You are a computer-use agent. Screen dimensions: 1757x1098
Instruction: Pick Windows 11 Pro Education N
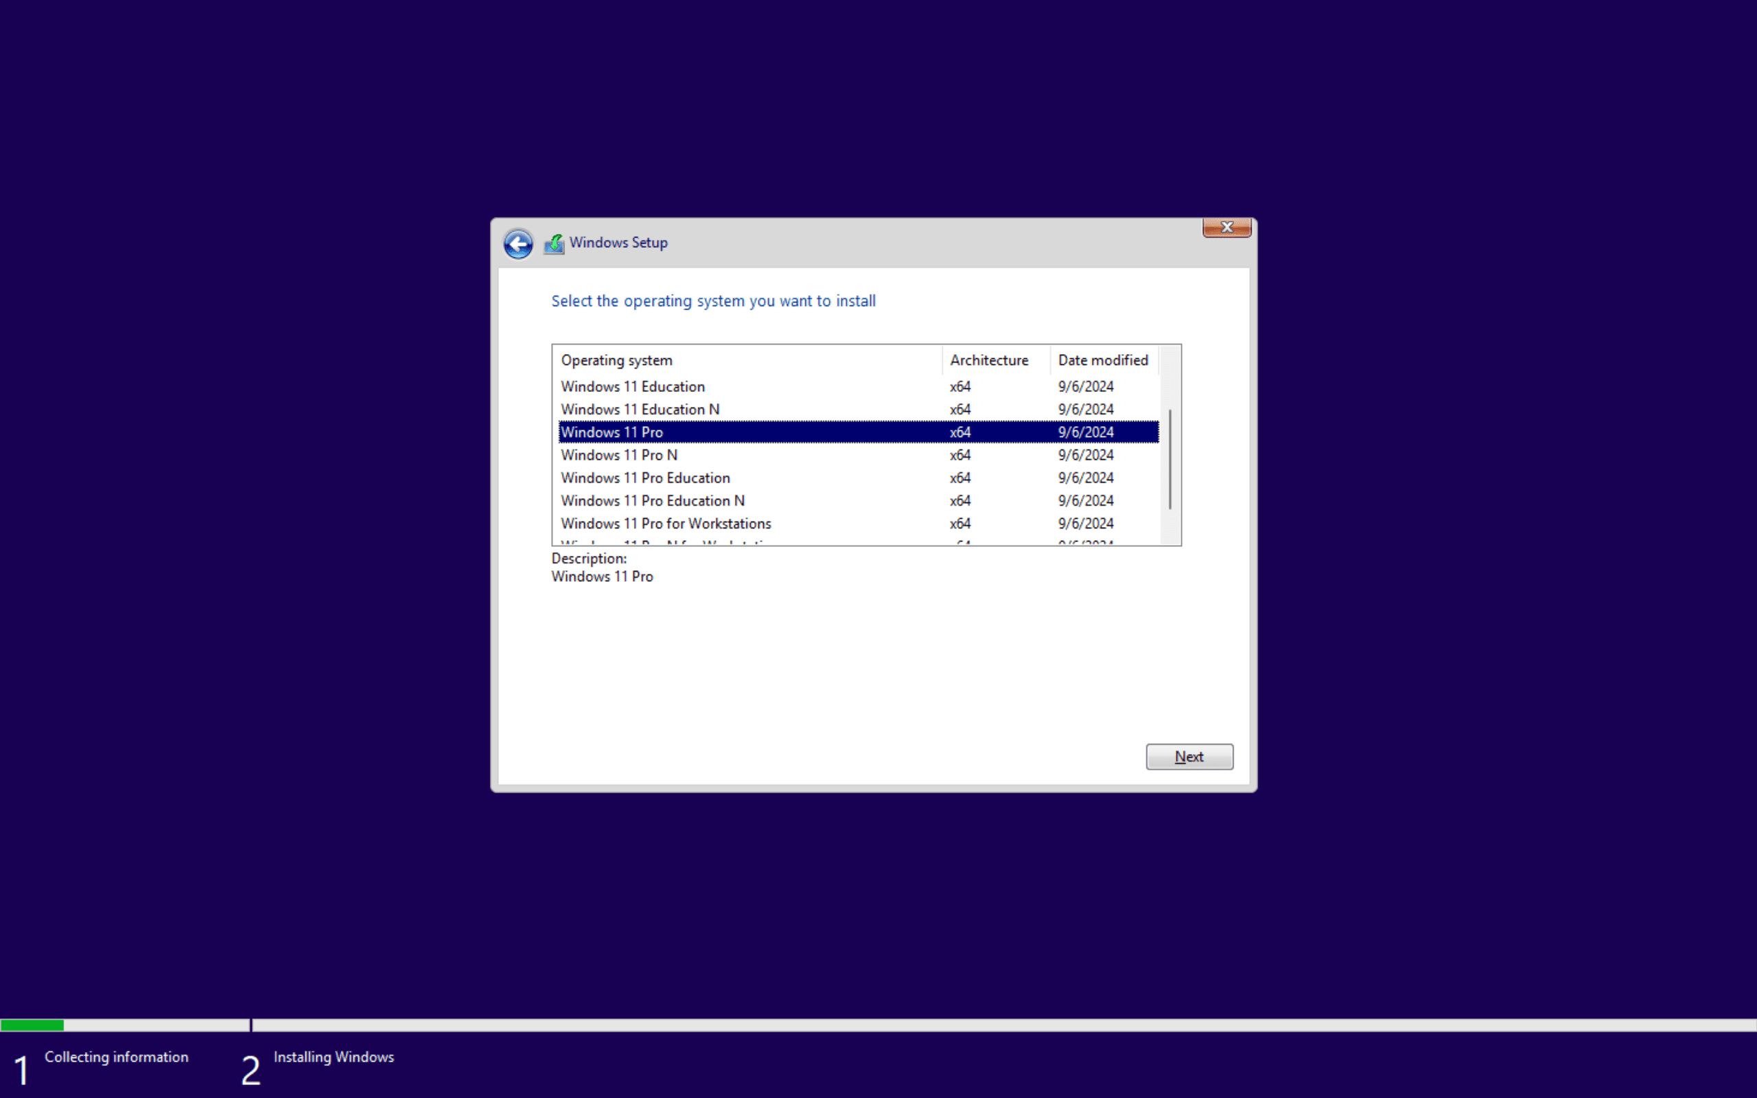coord(652,501)
